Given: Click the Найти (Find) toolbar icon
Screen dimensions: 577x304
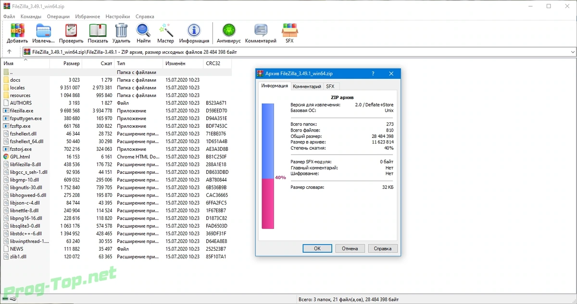Looking at the screenshot, I should pyautogui.click(x=143, y=30).
